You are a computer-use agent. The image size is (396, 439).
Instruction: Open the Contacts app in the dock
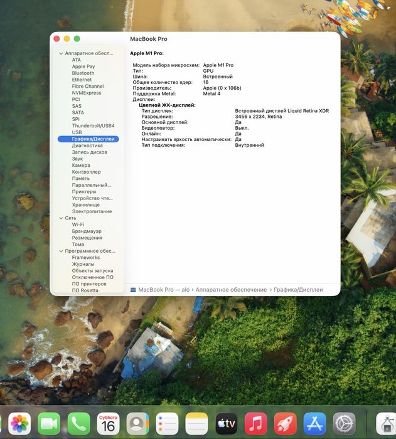tap(137, 423)
